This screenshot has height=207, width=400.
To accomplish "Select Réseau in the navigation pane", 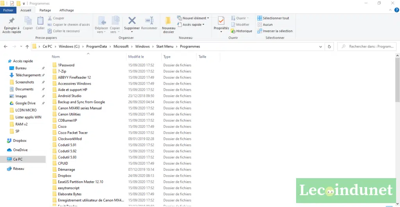I will point(18,168).
